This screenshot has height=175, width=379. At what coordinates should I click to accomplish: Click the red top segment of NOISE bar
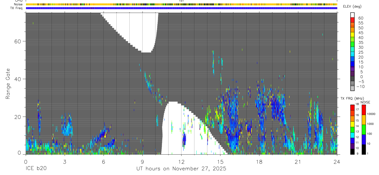[x=364, y=110]
